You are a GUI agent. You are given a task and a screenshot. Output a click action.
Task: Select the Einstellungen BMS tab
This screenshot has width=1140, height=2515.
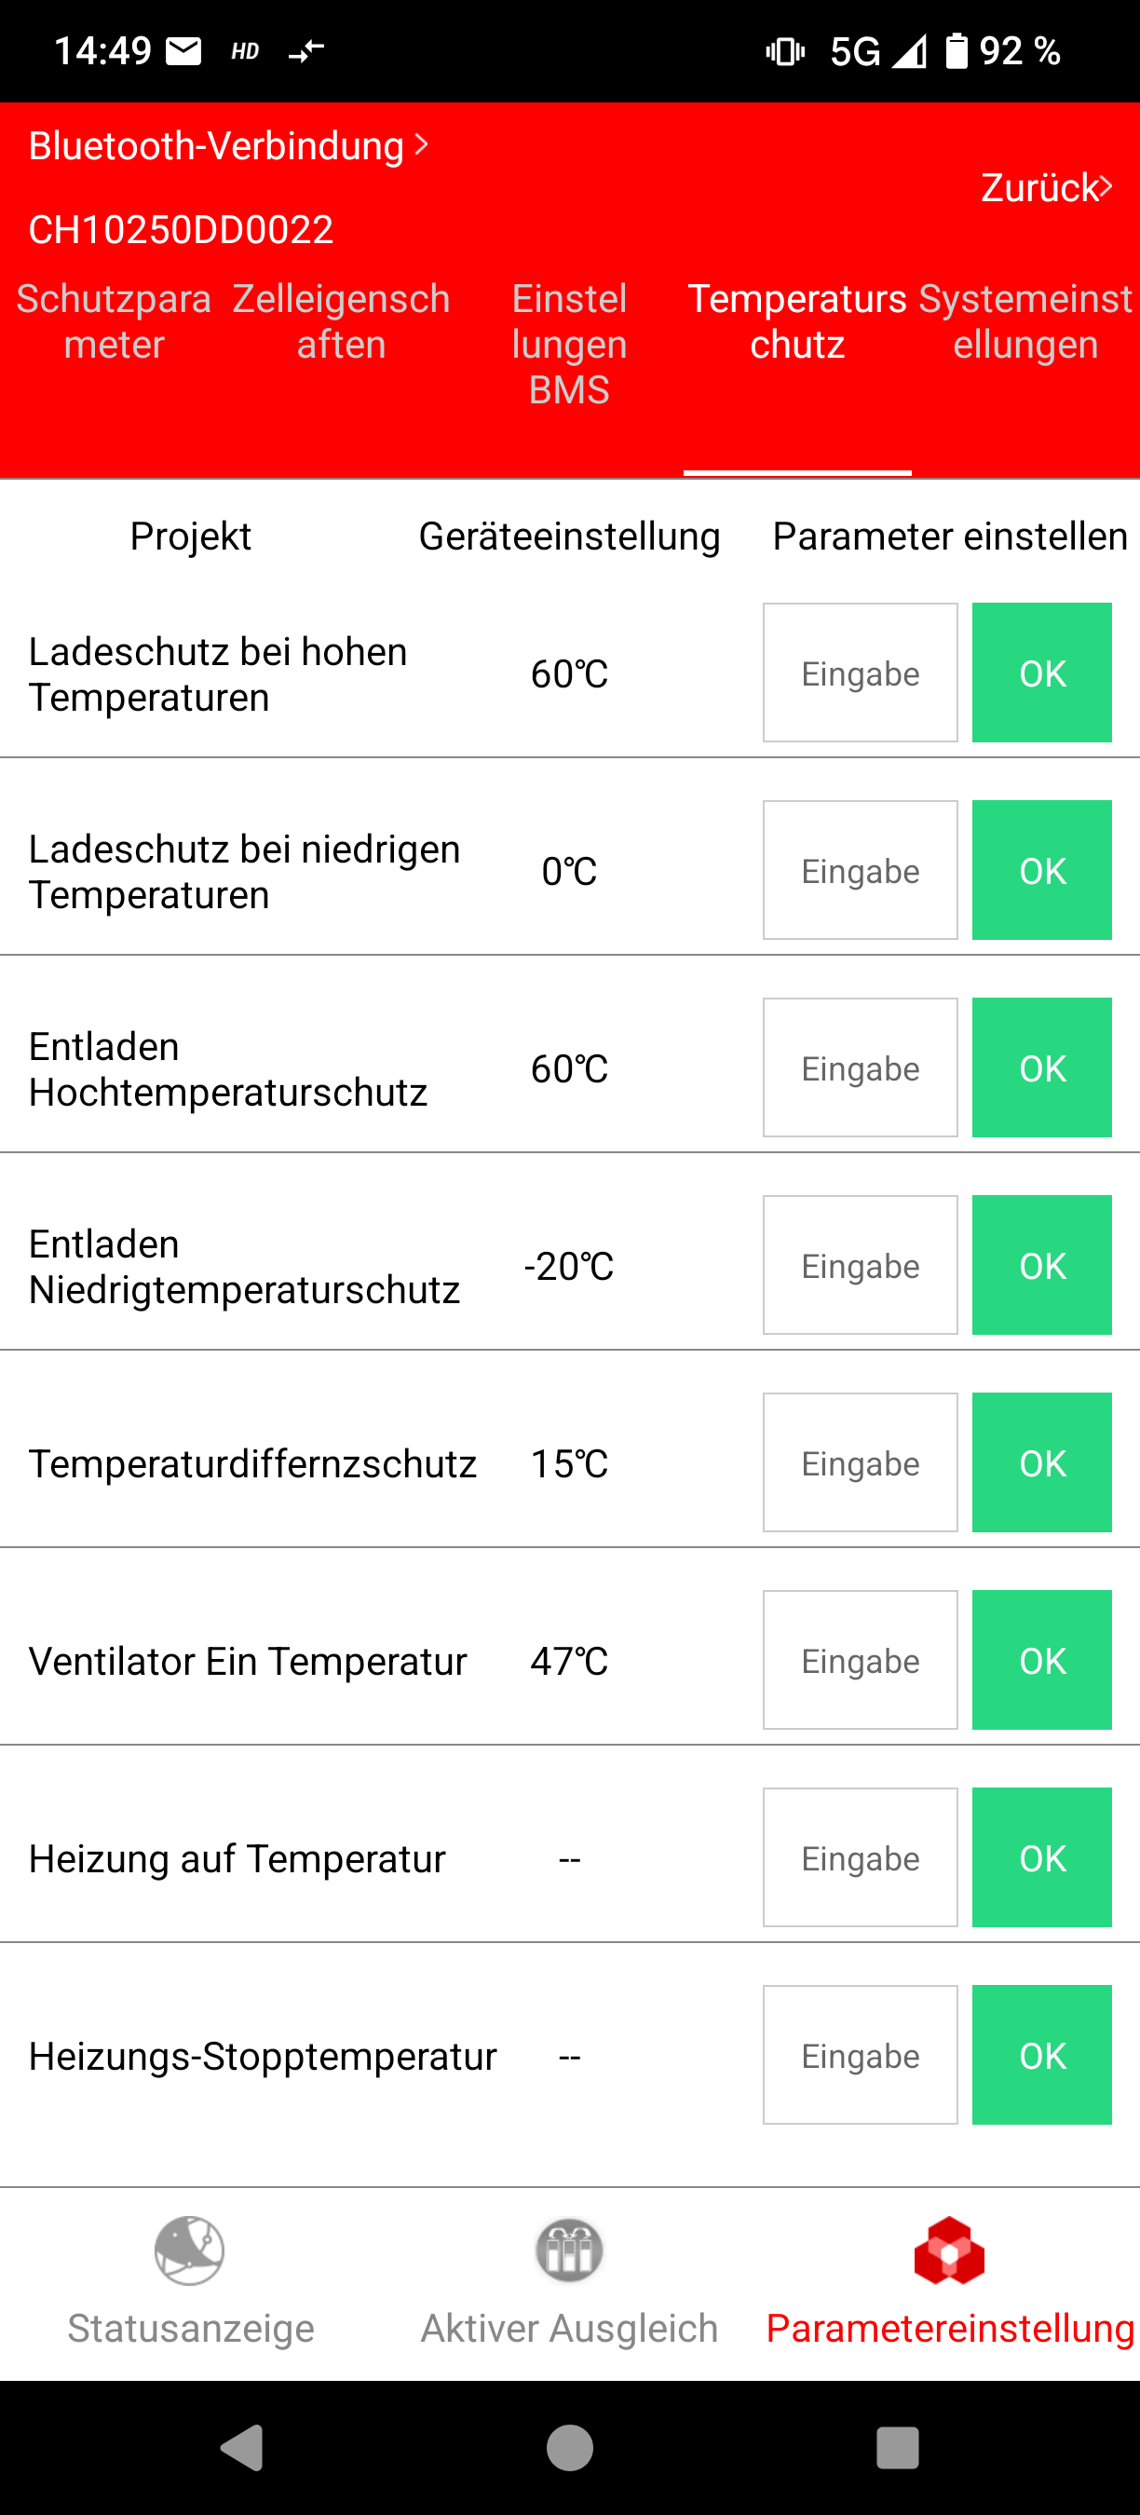click(569, 344)
